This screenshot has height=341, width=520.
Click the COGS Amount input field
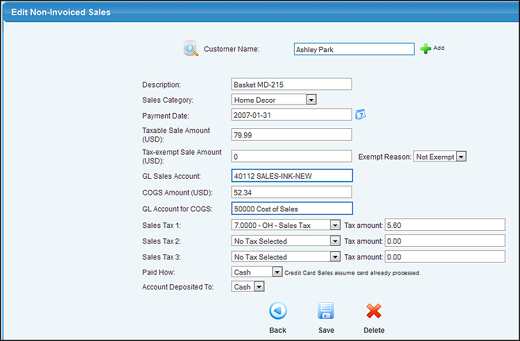coord(292,192)
